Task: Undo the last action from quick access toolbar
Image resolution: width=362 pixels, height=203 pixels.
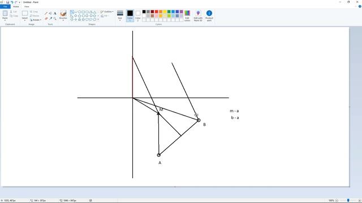Action: (12, 2)
